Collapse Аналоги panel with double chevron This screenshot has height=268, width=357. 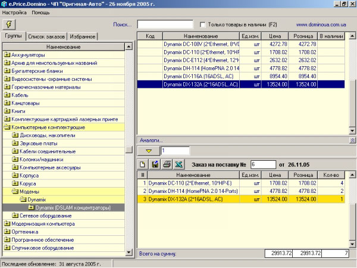(x=352, y=141)
